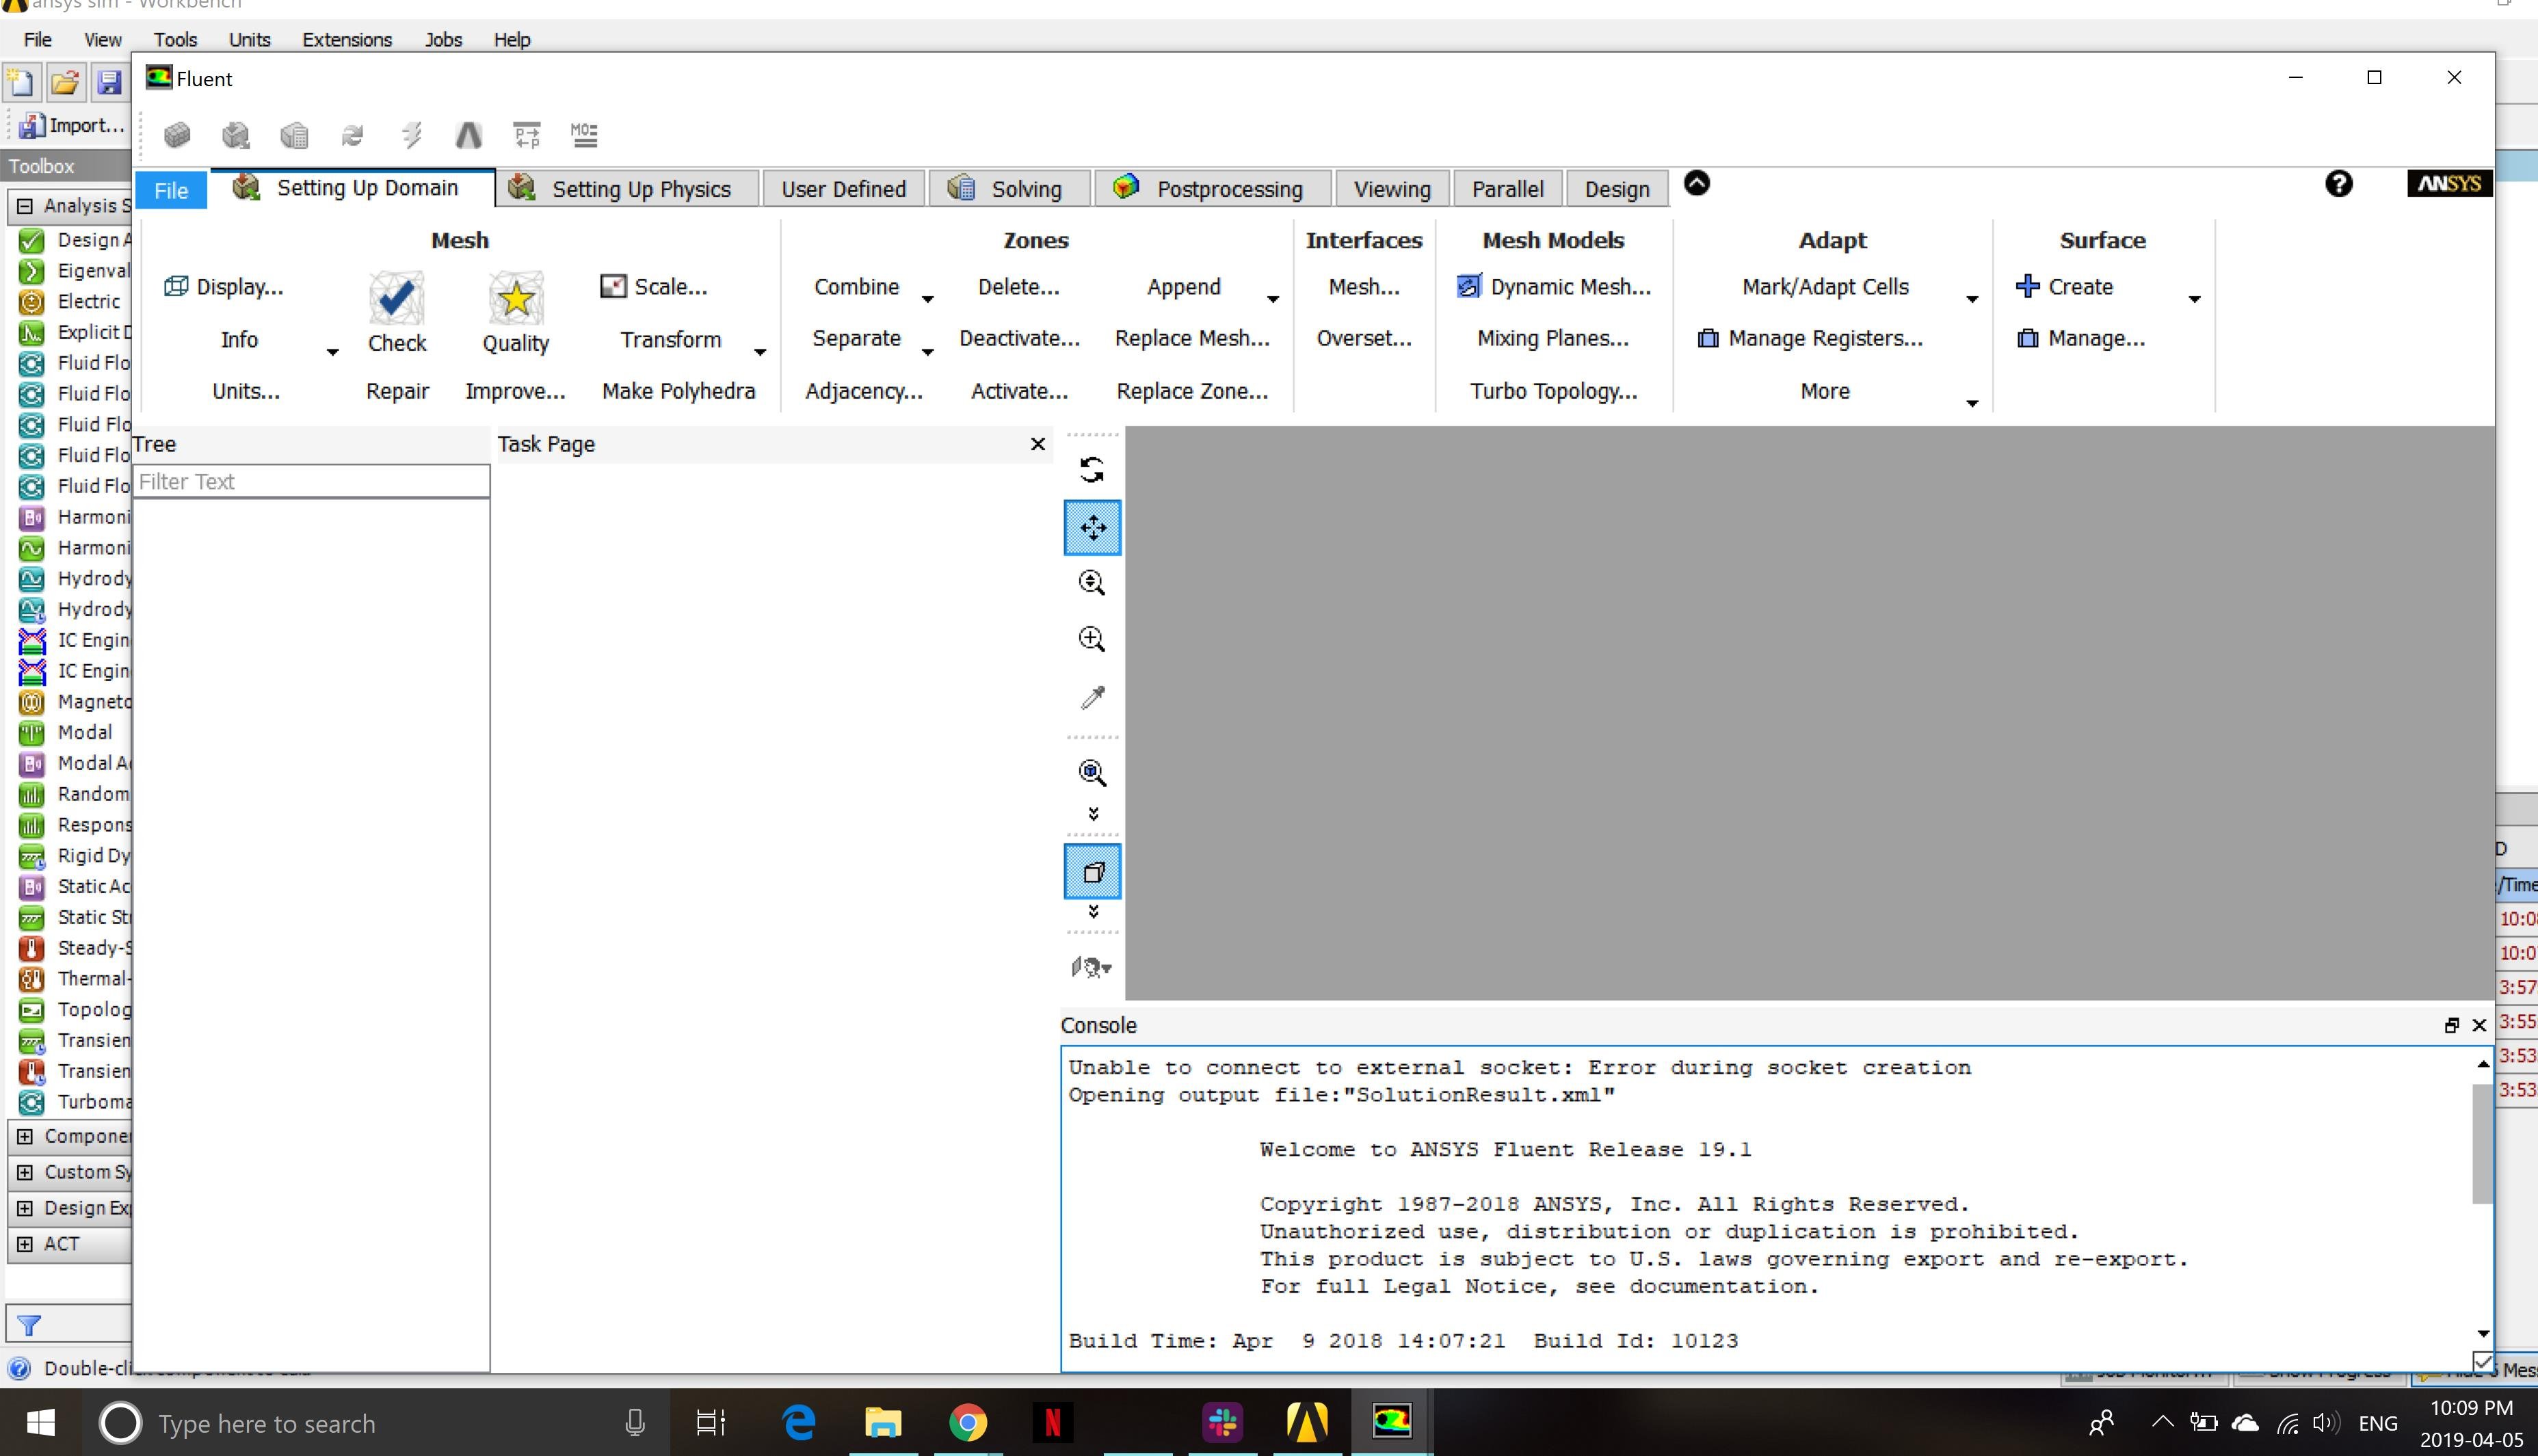This screenshot has width=2538, height=1456.
Task: Click the Check mesh icon
Action: 396,298
